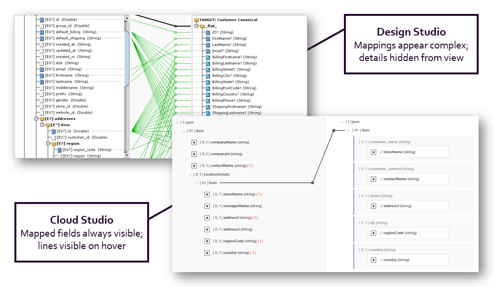Click the field icon beside companyName in source

click(194, 143)
